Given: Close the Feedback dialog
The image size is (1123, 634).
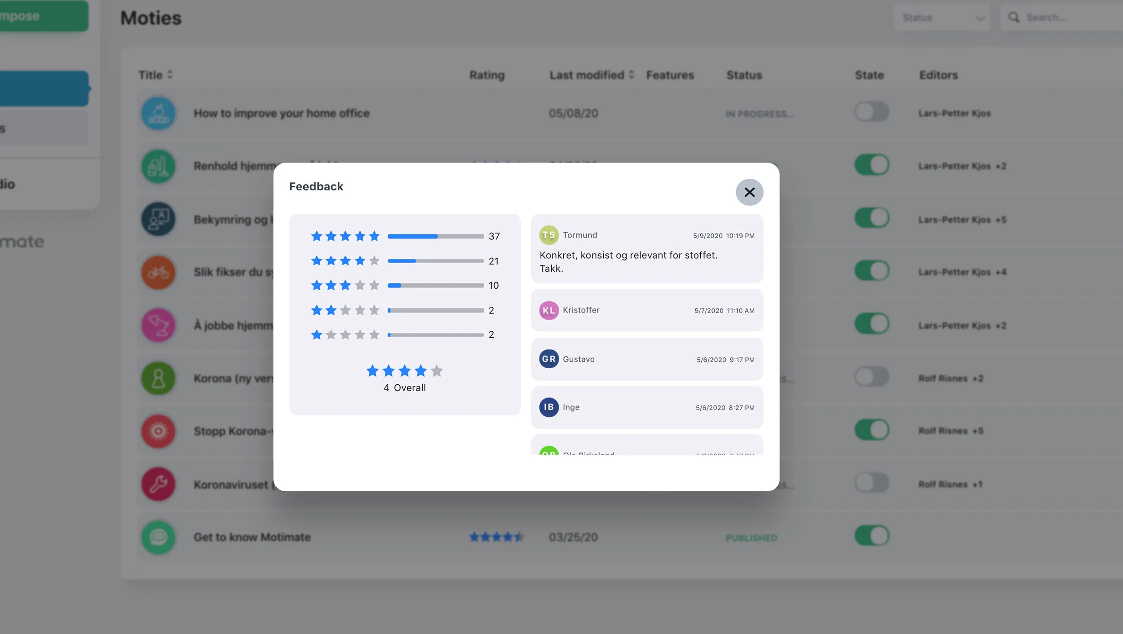Looking at the screenshot, I should click(749, 192).
